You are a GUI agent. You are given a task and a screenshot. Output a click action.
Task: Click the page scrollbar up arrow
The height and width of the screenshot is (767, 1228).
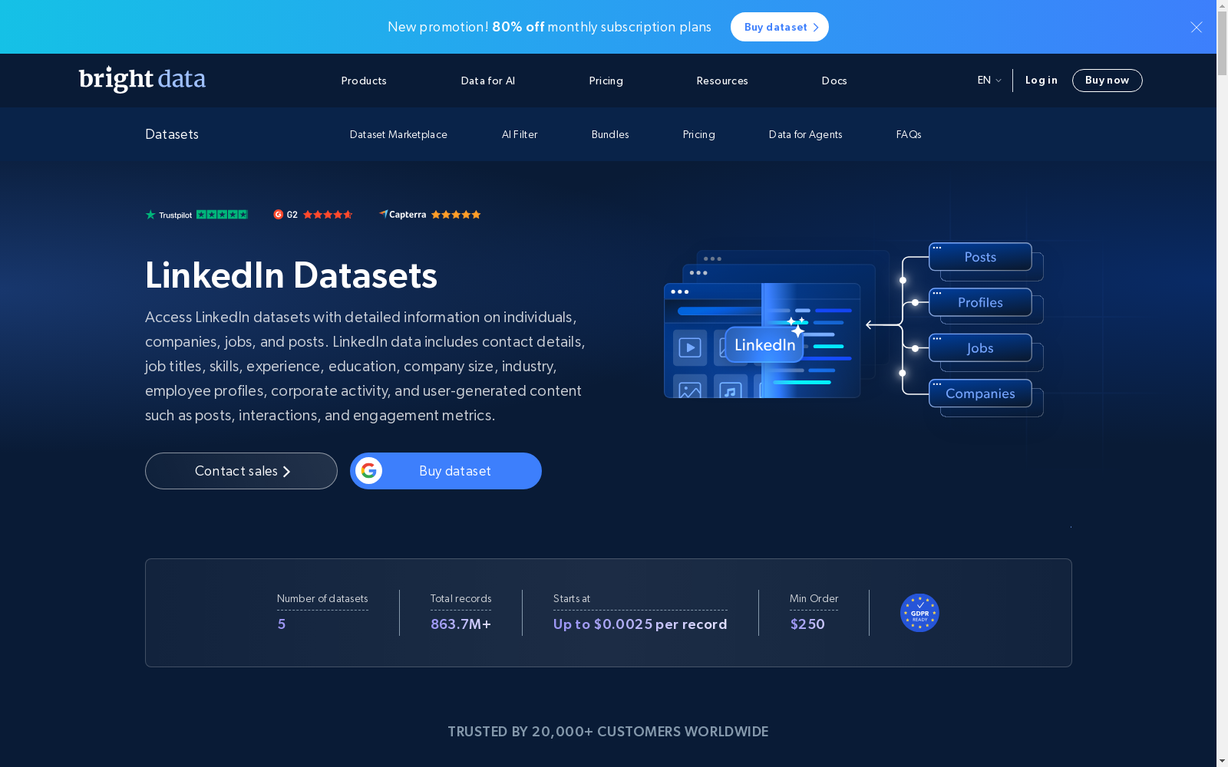click(1222, 5)
